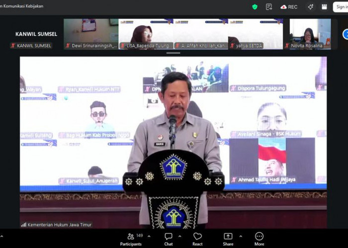Click the REC recording indicator
Viewport: 348px width, 248px height.
[x=289, y=7]
